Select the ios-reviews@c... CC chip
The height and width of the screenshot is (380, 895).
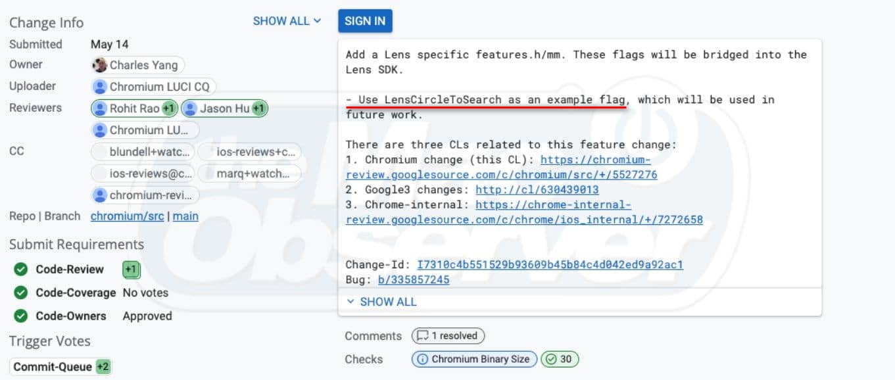pos(143,174)
